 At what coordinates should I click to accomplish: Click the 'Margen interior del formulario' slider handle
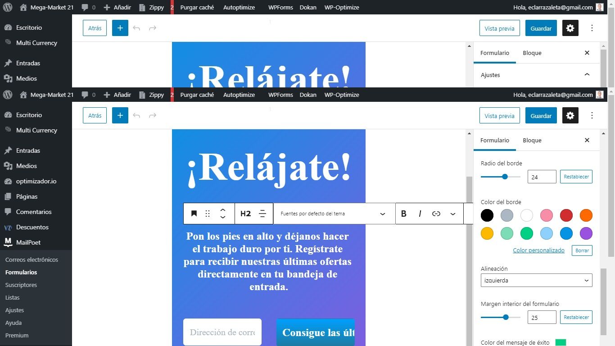pyautogui.click(x=506, y=317)
